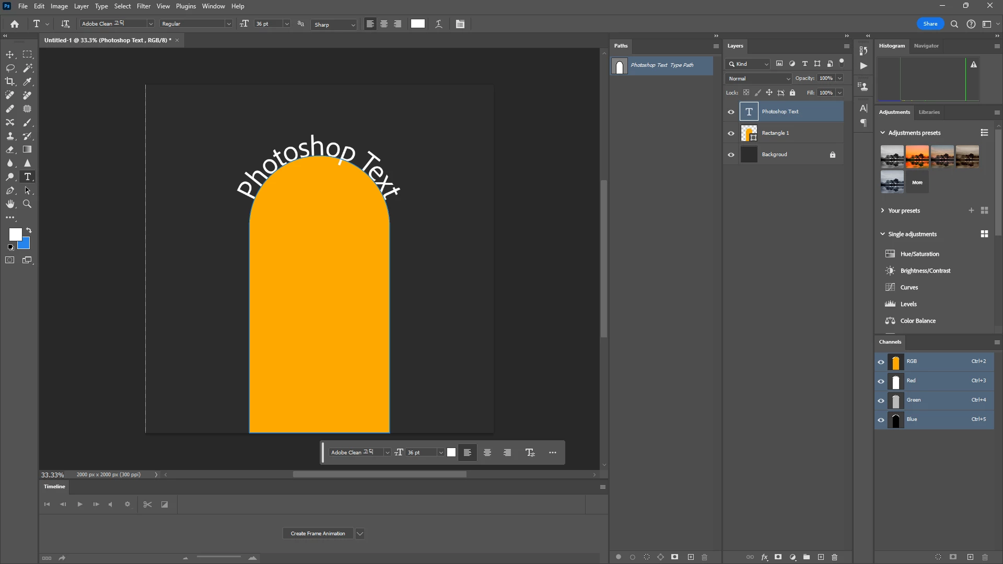Click the foreground color swatch

coord(15,234)
